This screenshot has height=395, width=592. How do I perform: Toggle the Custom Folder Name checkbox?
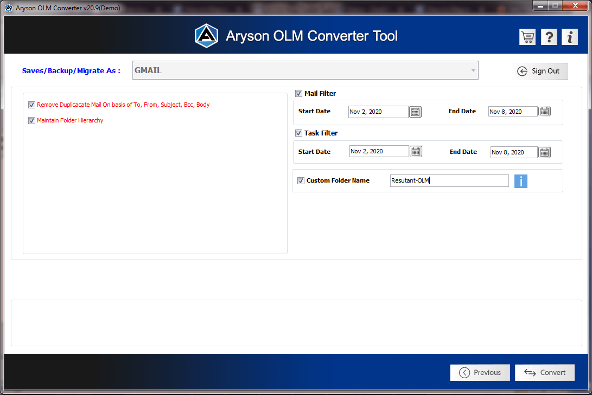301,180
